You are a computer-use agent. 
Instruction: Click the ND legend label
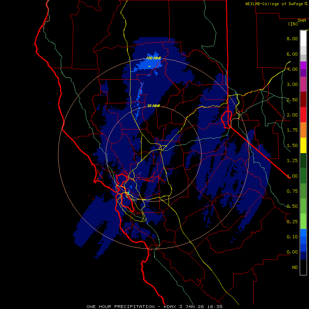[295, 267]
